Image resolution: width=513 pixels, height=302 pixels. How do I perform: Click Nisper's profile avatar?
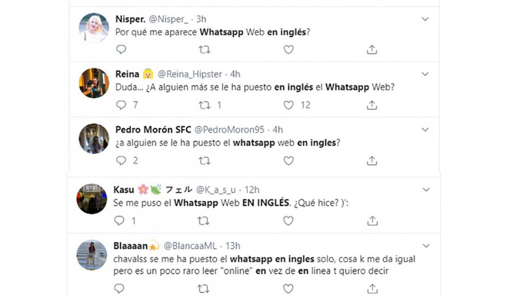point(94,28)
